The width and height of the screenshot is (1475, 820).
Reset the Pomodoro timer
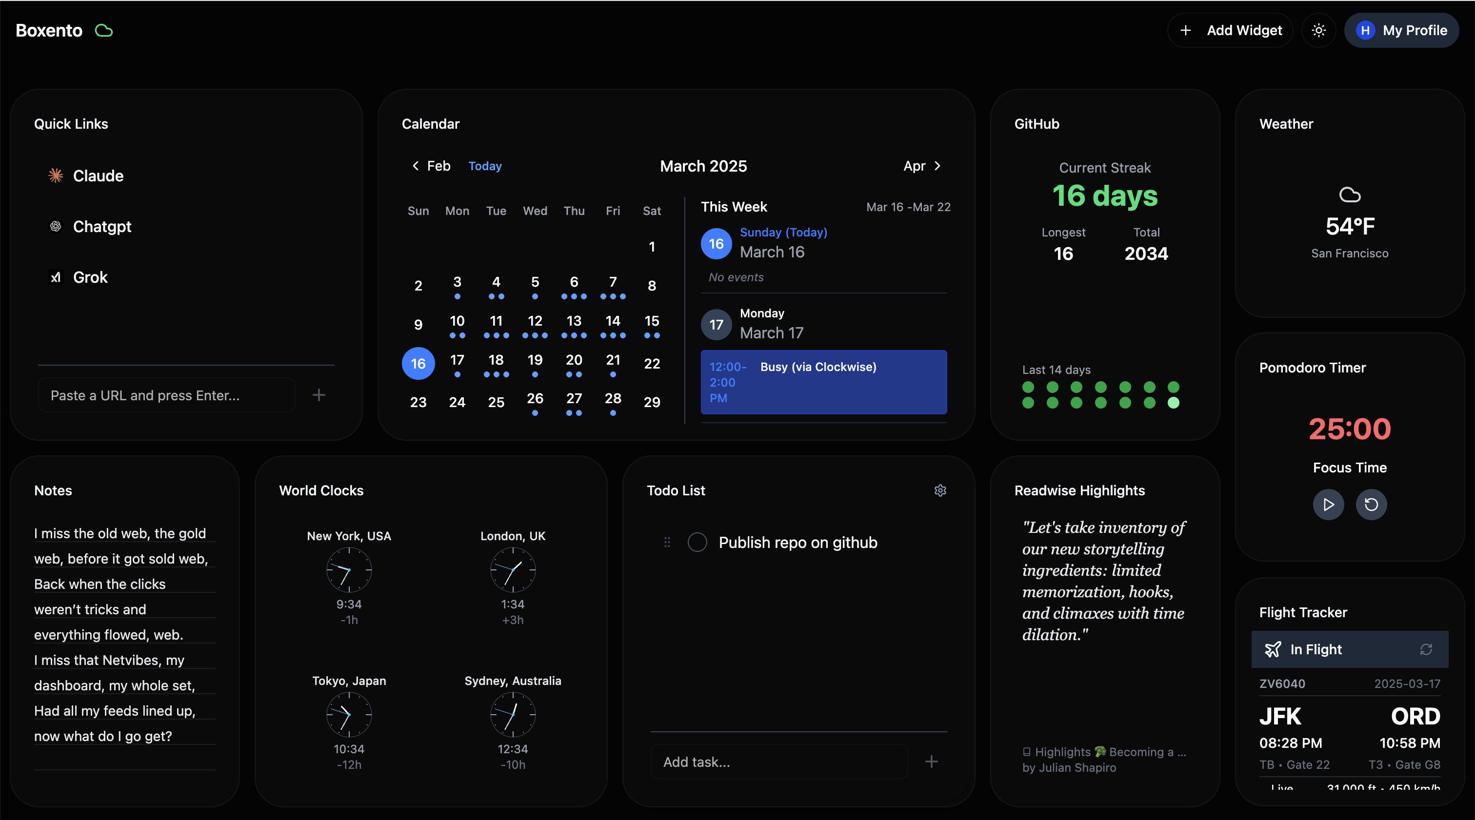pos(1372,504)
